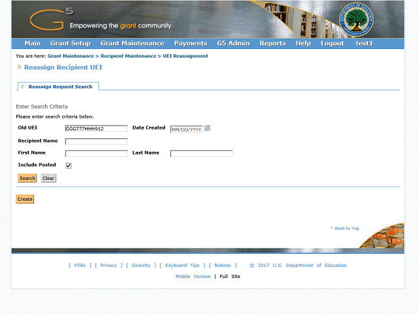Click into the Recipient Name field
The image size is (419, 314).
[x=96, y=141]
